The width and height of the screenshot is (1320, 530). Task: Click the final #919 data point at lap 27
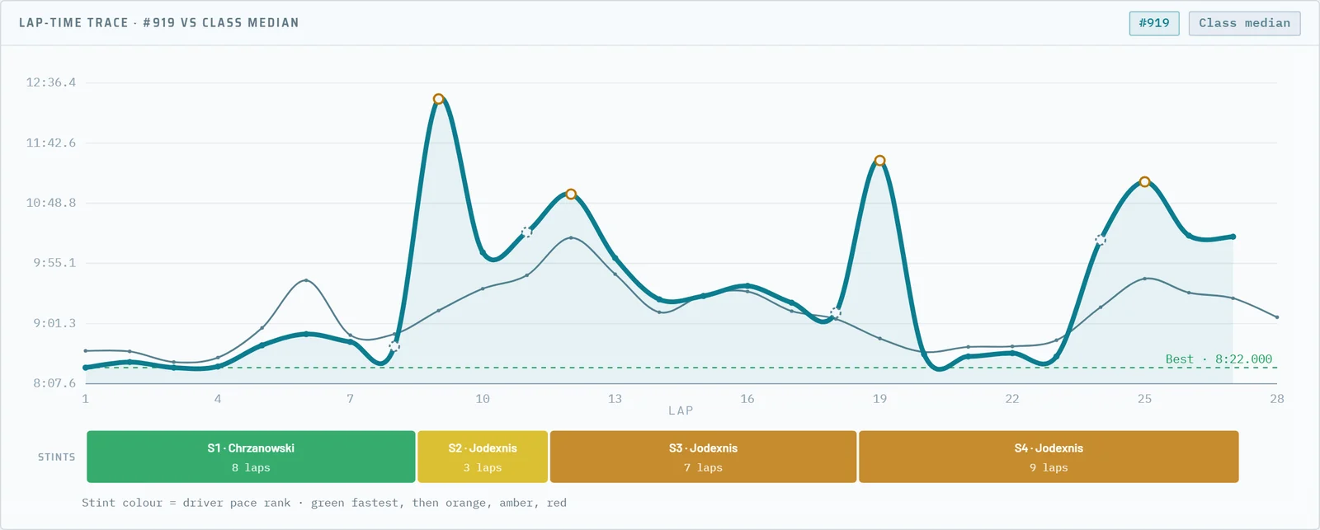[x=1233, y=237]
